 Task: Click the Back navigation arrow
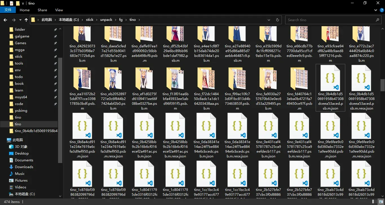pyautogui.click(x=5, y=20)
